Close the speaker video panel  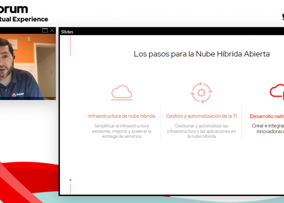pos(52,30)
